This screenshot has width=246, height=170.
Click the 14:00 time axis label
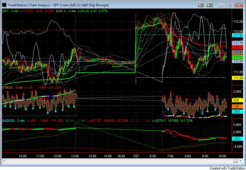[x=92, y=156]
